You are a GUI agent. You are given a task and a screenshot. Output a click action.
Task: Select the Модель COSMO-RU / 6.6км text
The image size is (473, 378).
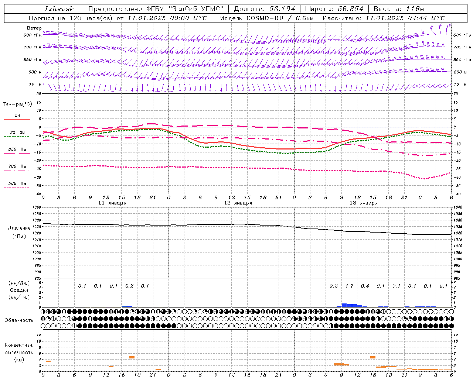(x=267, y=18)
